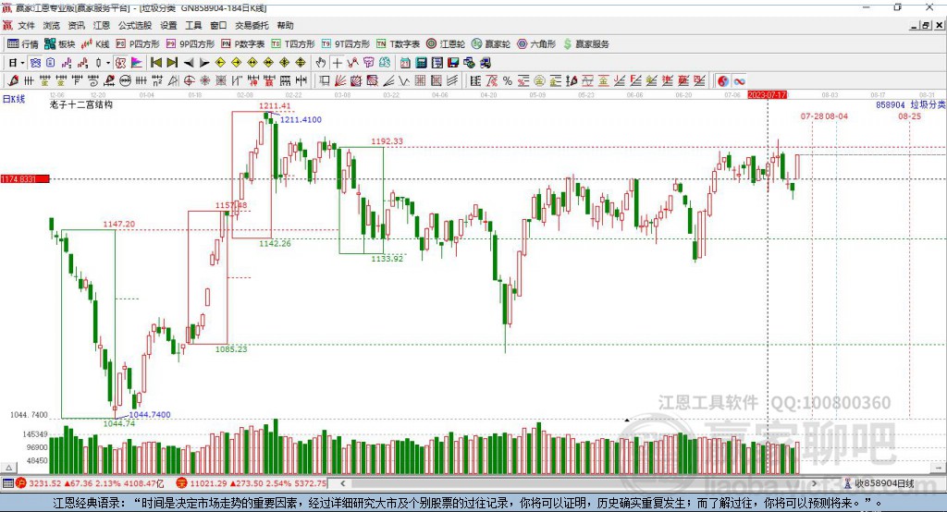Open the 帮助 menu
The image size is (947, 512).
(285, 25)
